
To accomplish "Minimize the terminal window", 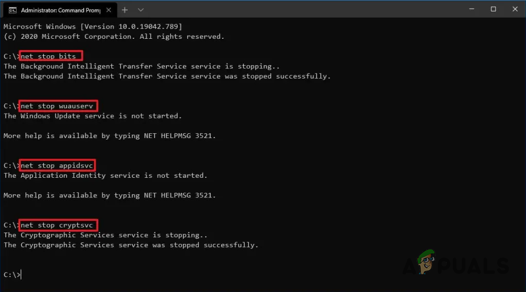I will (471, 9).
